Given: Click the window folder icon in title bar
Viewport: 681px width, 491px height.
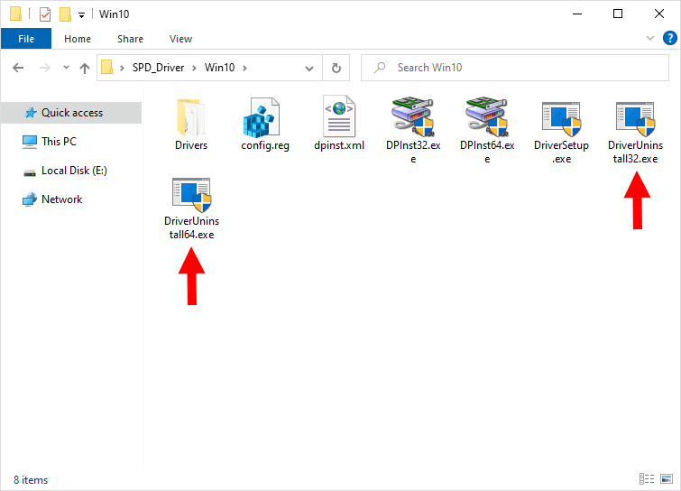Looking at the screenshot, I should (x=15, y=14).
